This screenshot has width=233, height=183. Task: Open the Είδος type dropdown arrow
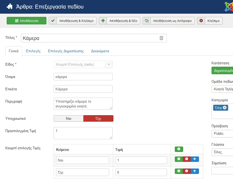109,65
